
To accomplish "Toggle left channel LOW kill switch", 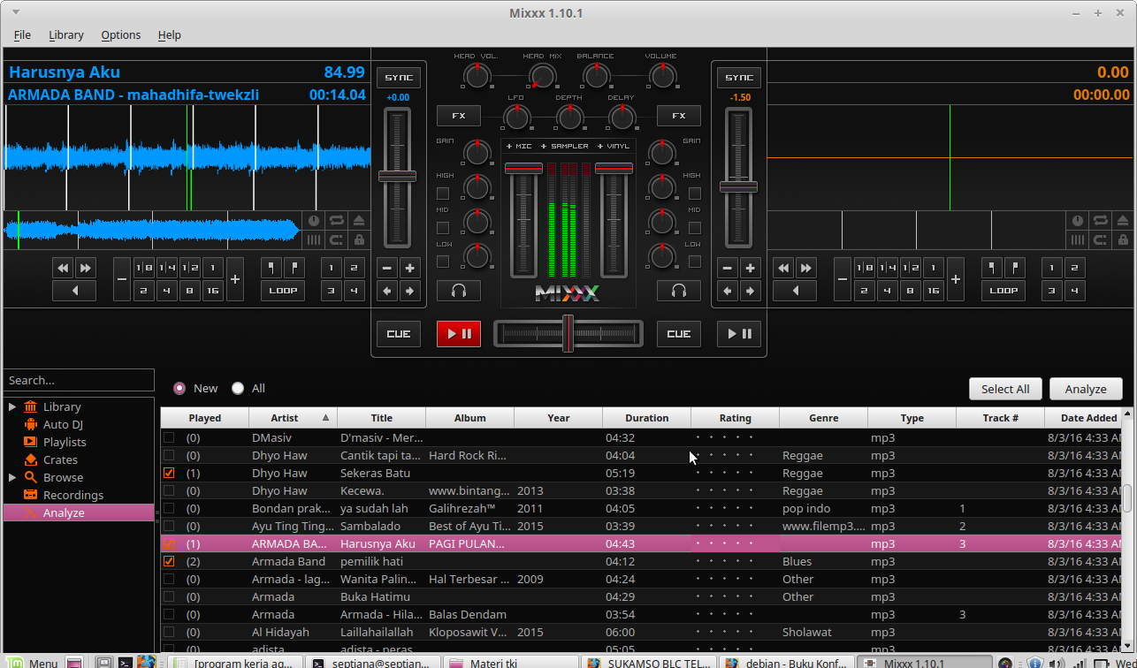I will 443,262.
